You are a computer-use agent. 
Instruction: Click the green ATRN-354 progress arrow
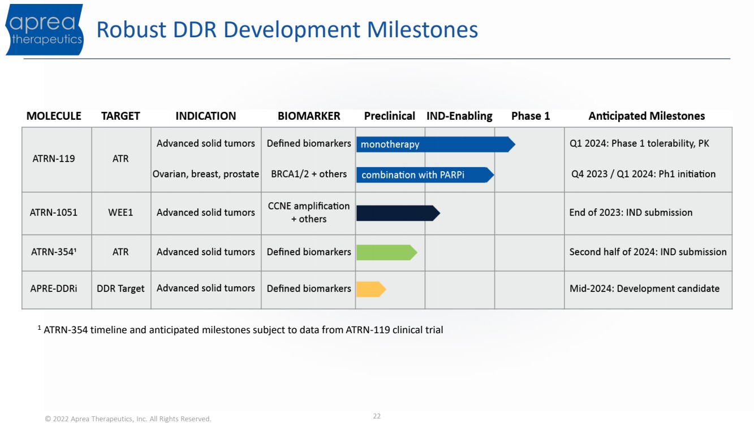(386, 252)
